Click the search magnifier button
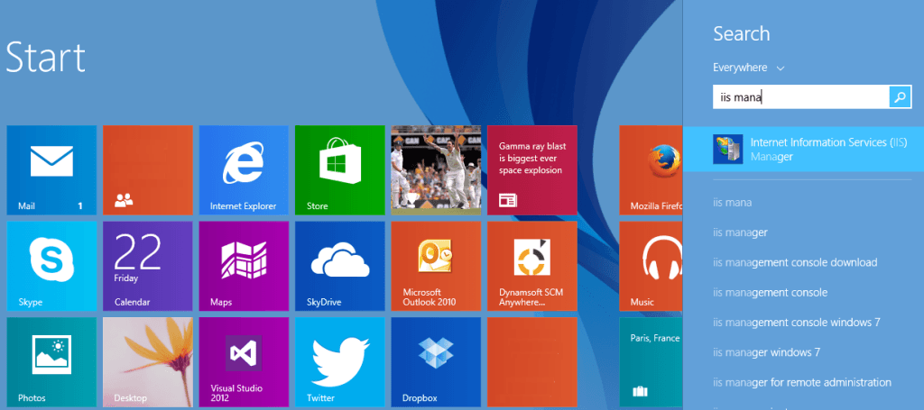924x410 pixels. point(900,97)
